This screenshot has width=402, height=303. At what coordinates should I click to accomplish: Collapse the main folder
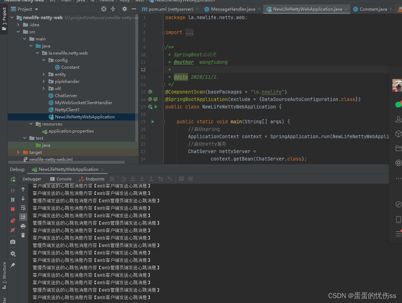(x=24, y=39)
